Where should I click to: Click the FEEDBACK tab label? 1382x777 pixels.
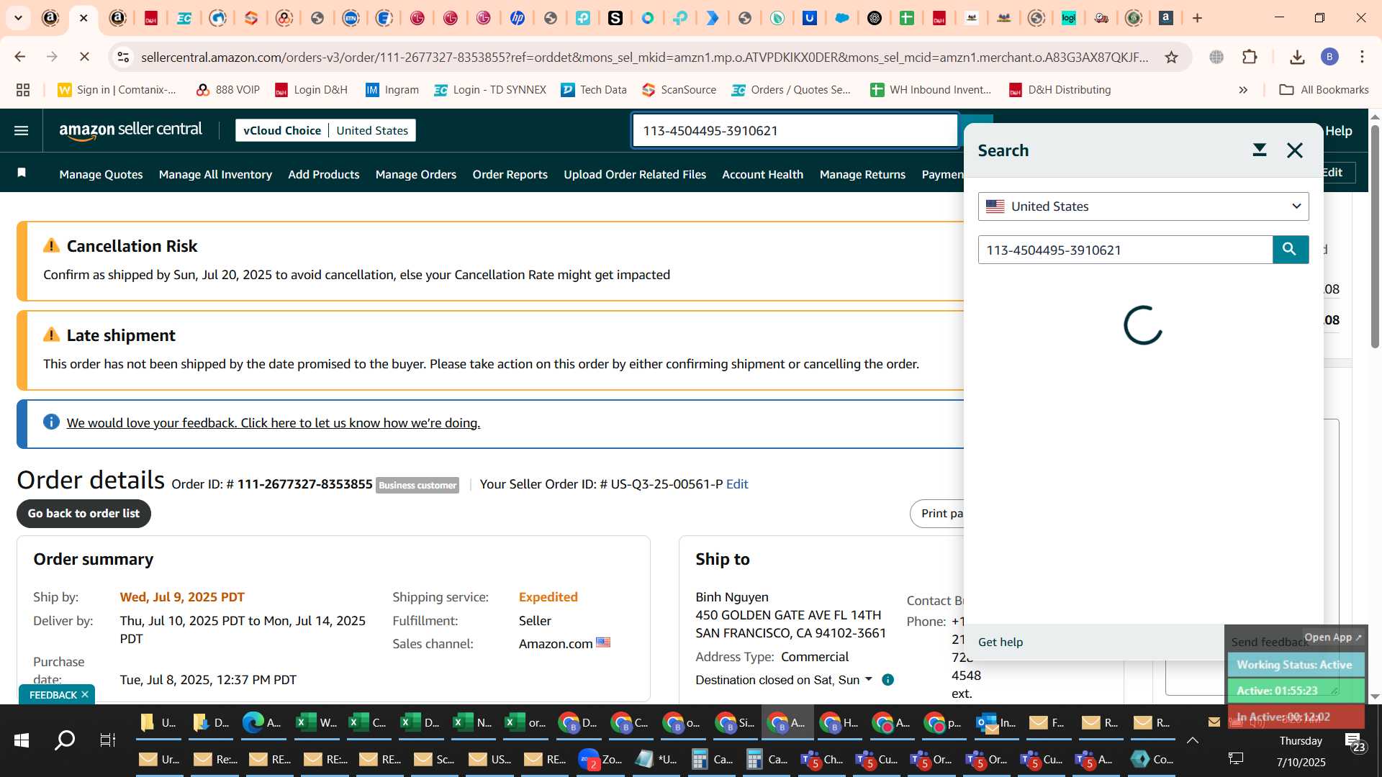(x=53, y=694)
